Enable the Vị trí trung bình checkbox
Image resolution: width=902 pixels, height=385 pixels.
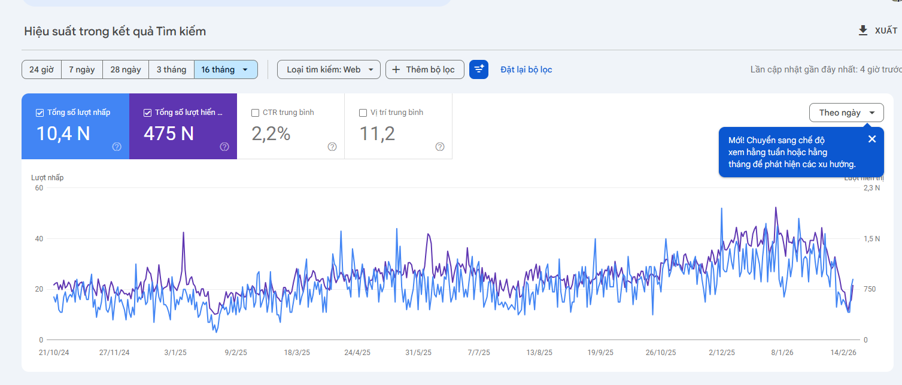pyautogui.click(x=362, y=112)
